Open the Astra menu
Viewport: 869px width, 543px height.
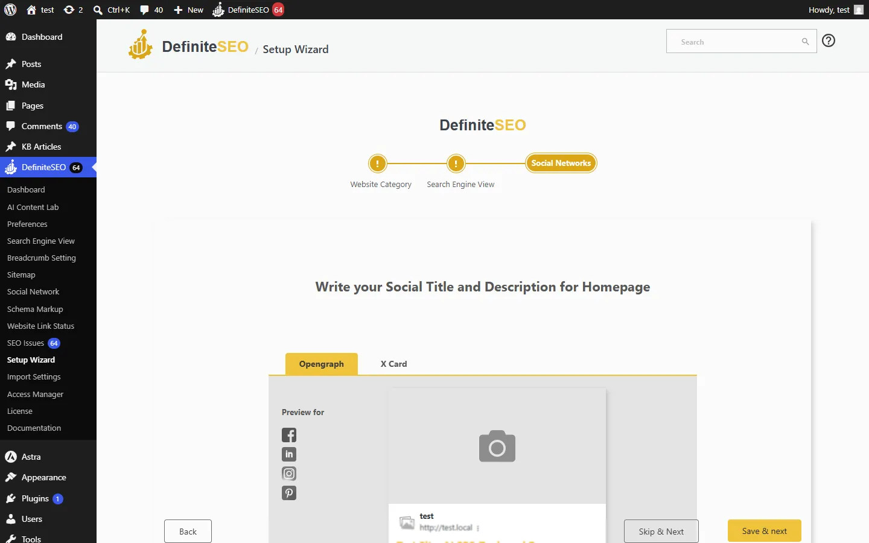tap(48, 457)
